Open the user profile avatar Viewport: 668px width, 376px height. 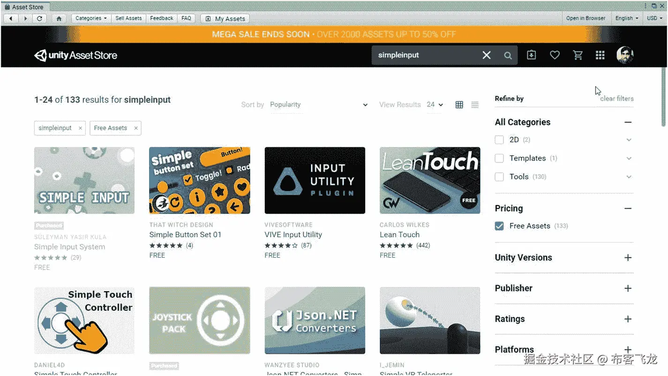coord(625,55)
